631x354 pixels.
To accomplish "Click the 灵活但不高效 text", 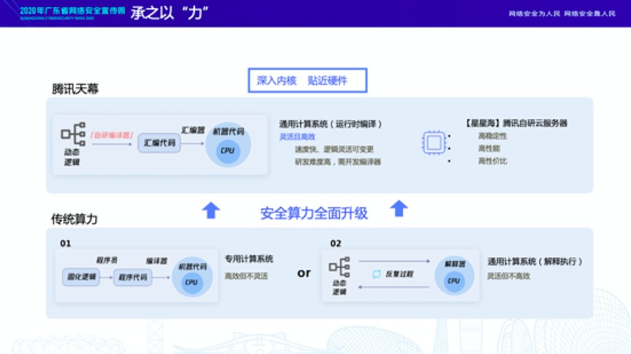I will point(508,276).
